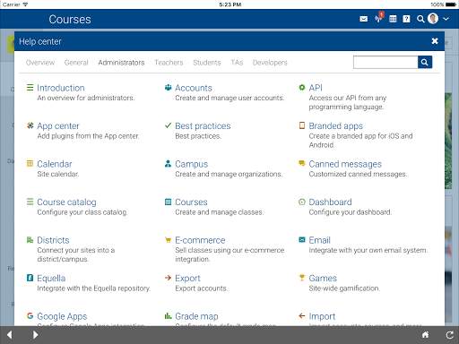Open the App center help topic
459x344 pixels.
[58, 126]
